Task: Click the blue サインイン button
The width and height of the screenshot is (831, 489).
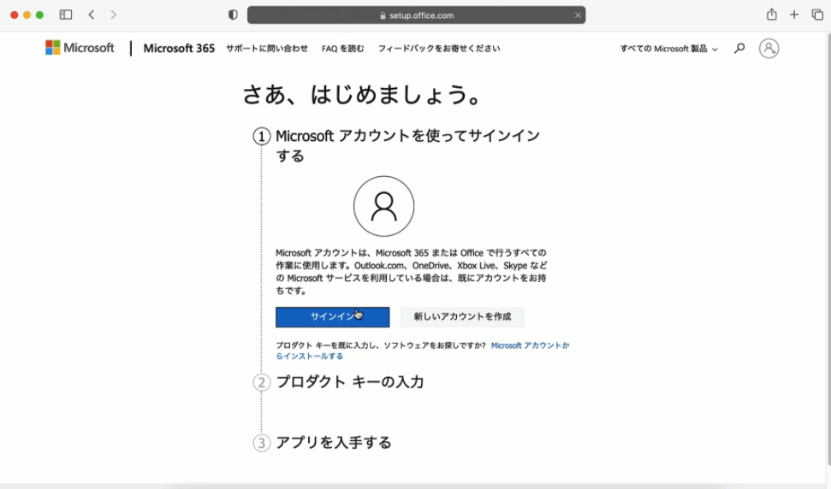Action: [x=332, y=317]
